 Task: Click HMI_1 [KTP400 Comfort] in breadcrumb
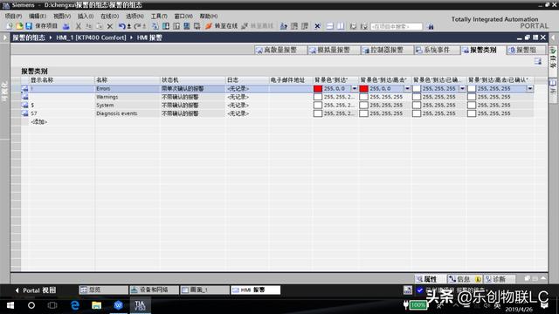click(x=91, y=38)
